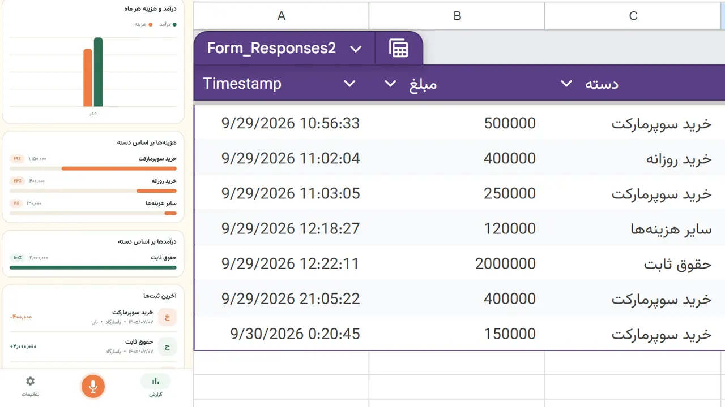Select timestamp cell 9/29/2026 11:02:04
The height and width of the screenshot is (407, 725).
click(x=282, y=158)
